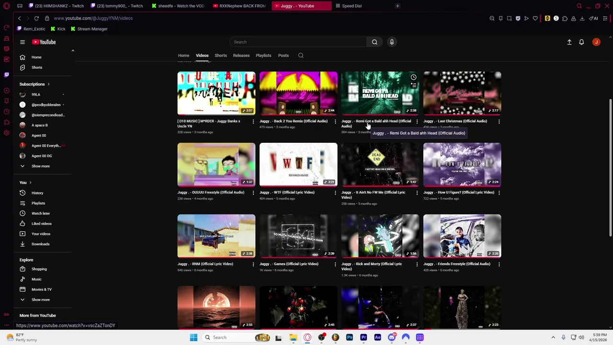Switch to the channel Shorts tab
Screen dimensions: 613x345
(221, 56)
